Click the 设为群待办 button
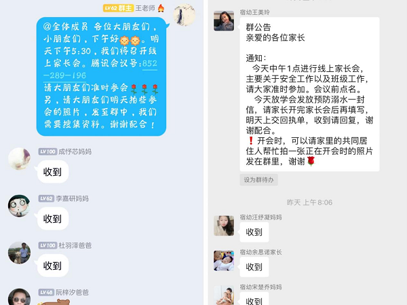Screen dimensions: 407x305 point(259,180)
